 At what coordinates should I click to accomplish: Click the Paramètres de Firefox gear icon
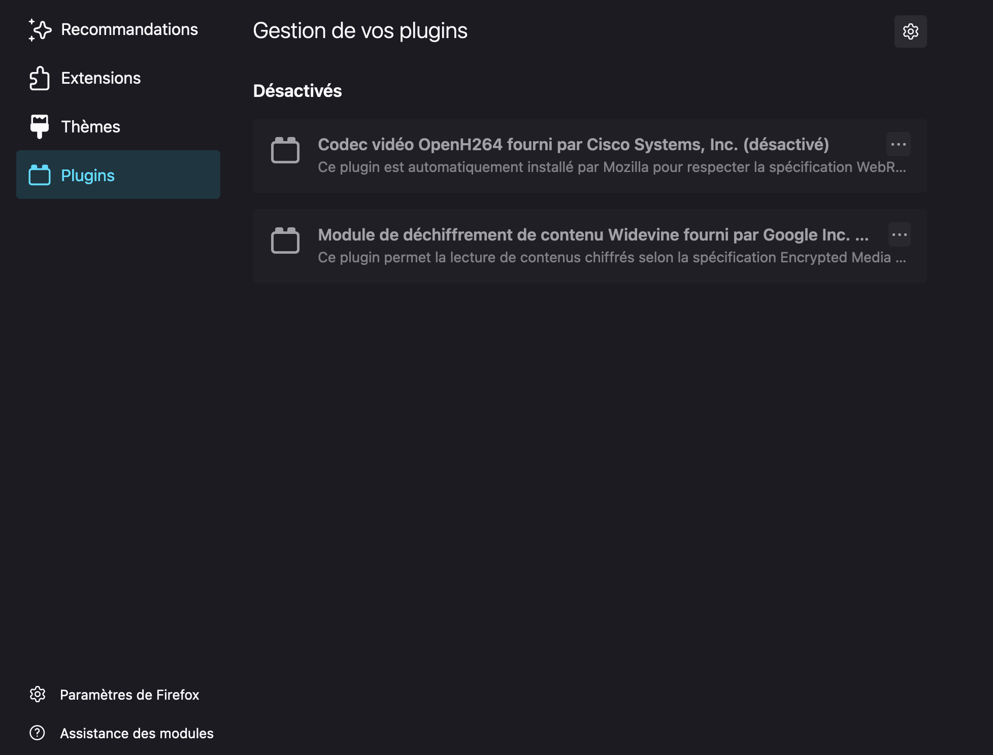coord(38,694)
